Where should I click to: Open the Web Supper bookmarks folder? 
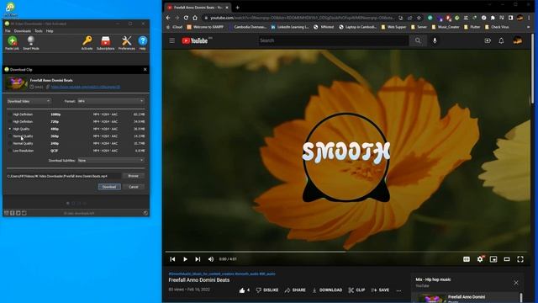[x=393, y=27]
